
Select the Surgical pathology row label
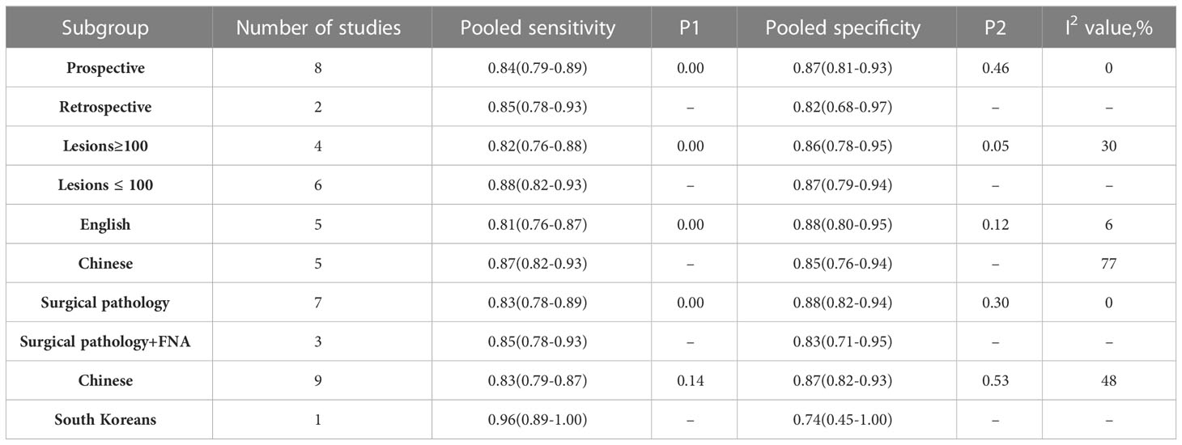(106, 303)
